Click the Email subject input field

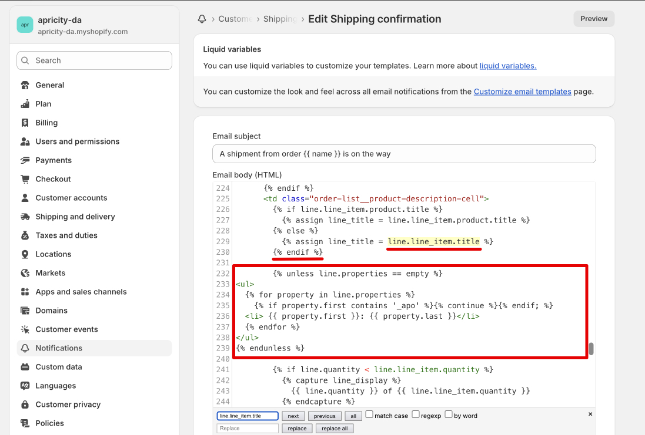tap(404, 154)
